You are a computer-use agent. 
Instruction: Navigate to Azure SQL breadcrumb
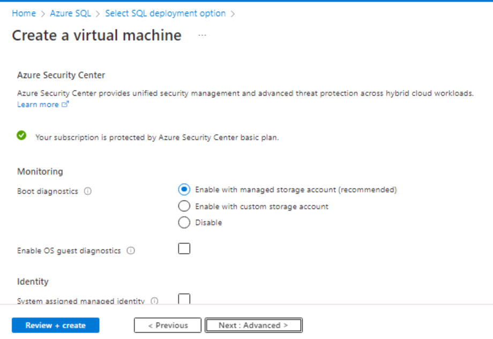(x=70, y=13)
